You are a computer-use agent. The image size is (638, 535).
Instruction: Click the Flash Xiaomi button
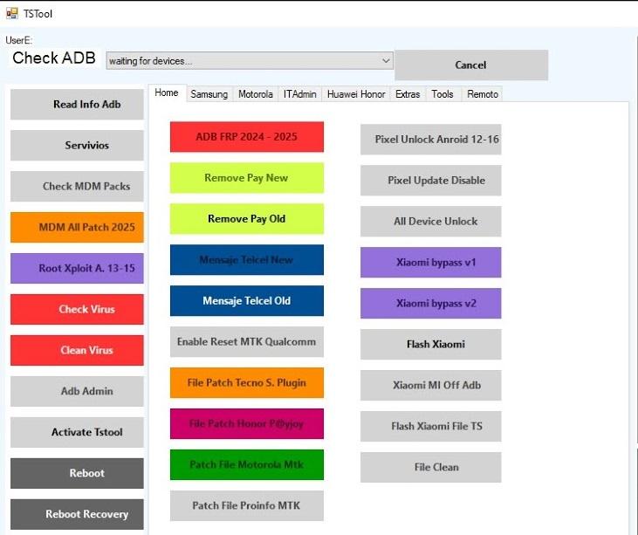point(431,344)
